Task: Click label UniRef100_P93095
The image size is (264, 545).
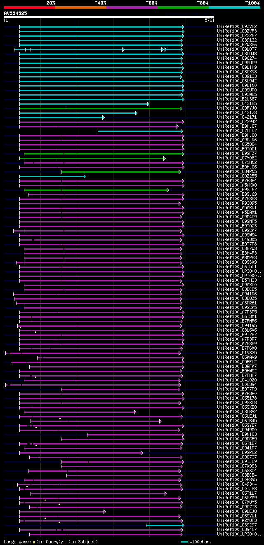Action: pos(237,203)
